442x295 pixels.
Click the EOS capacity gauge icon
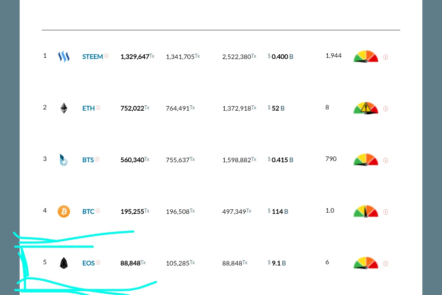click(x=365, y=263)
